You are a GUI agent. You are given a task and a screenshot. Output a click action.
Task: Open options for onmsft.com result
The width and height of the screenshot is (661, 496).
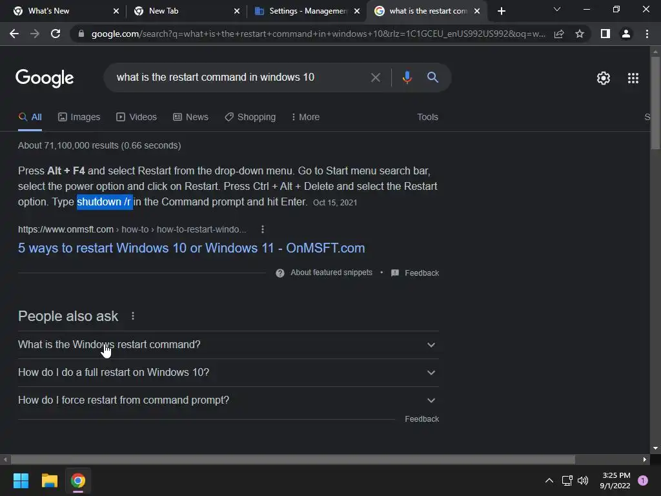point(263,229)
